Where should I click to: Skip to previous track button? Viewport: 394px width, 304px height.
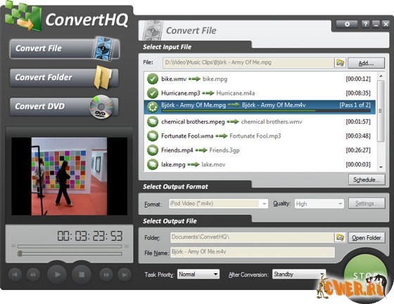coord(15,275)
